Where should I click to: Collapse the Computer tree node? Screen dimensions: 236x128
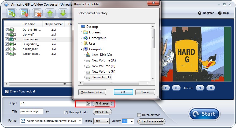click(82, 49)
